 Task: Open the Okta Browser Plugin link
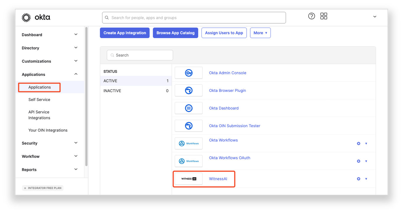pyautogui.click(x=227, y=91)
